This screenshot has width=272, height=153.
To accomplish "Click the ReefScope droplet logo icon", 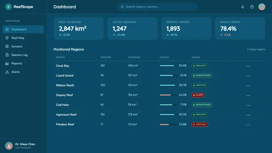I will coord(8,7).
